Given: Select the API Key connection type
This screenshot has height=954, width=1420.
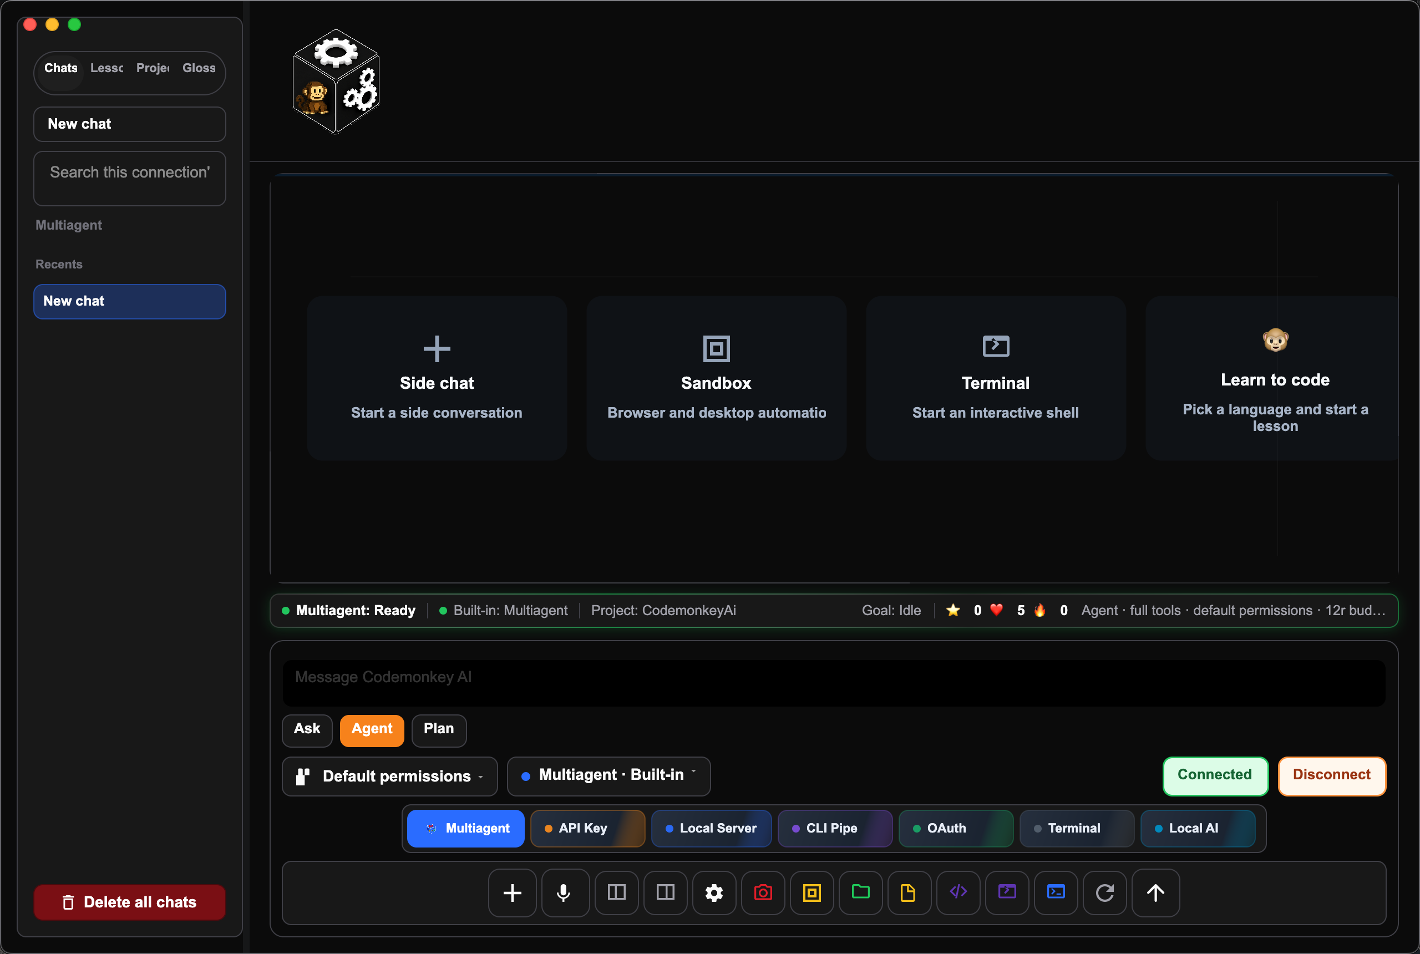Looking at the screenshot, I should click(x=587, y=828).
